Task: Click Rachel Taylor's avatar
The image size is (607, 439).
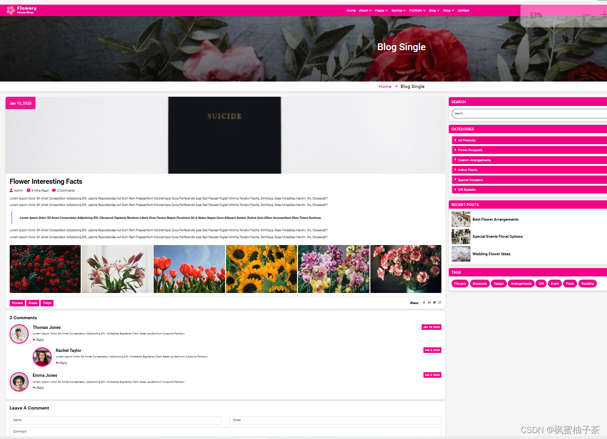Action: pyautogui.click(x=42, y=357)
